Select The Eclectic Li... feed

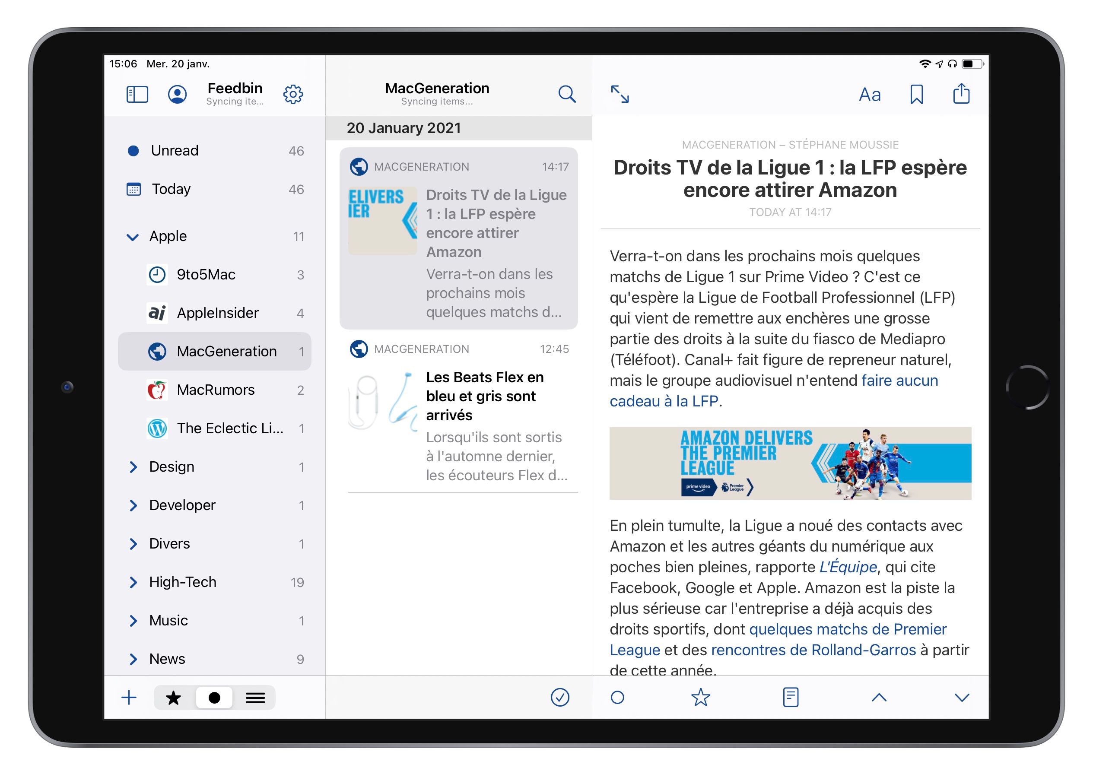[215, 428]
